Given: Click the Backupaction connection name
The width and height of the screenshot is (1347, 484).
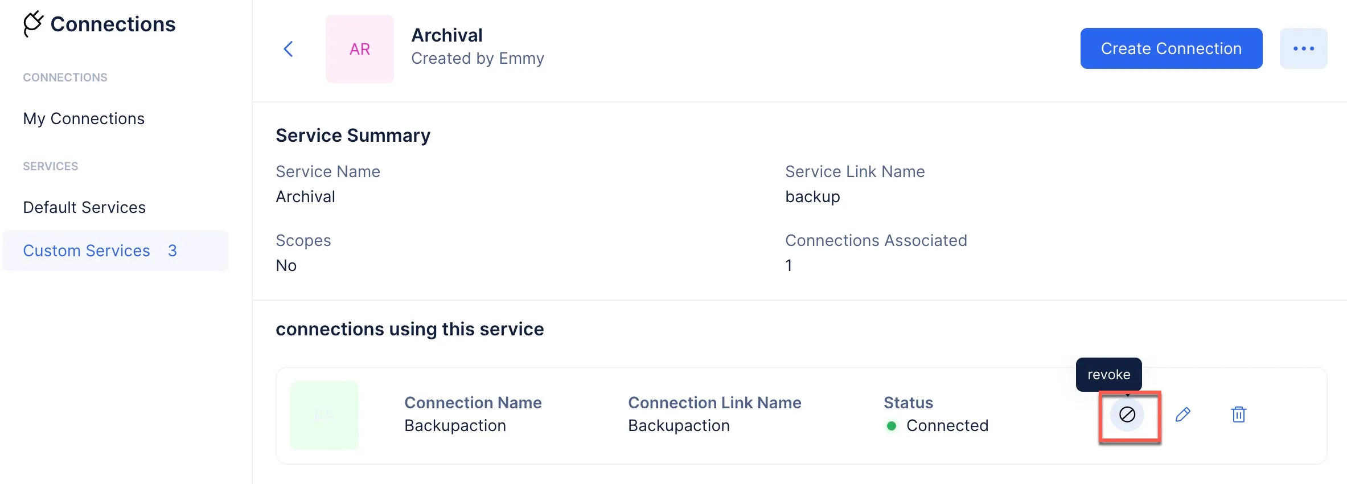Looking at the screenshot, I should (455, 425).
